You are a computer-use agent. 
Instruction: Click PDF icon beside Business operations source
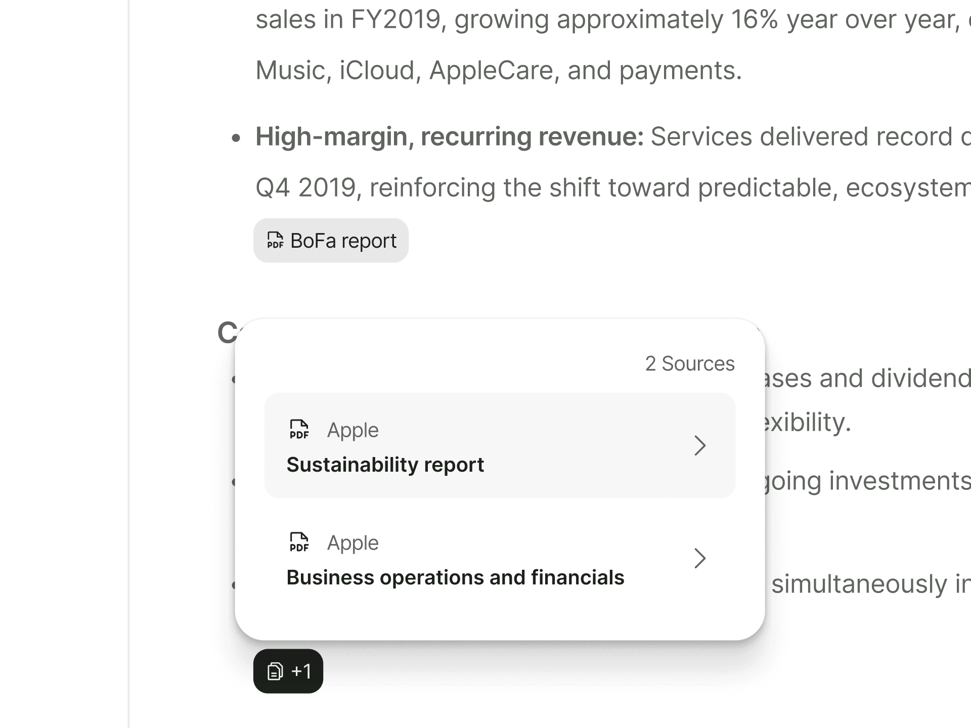tap(299, 542)
